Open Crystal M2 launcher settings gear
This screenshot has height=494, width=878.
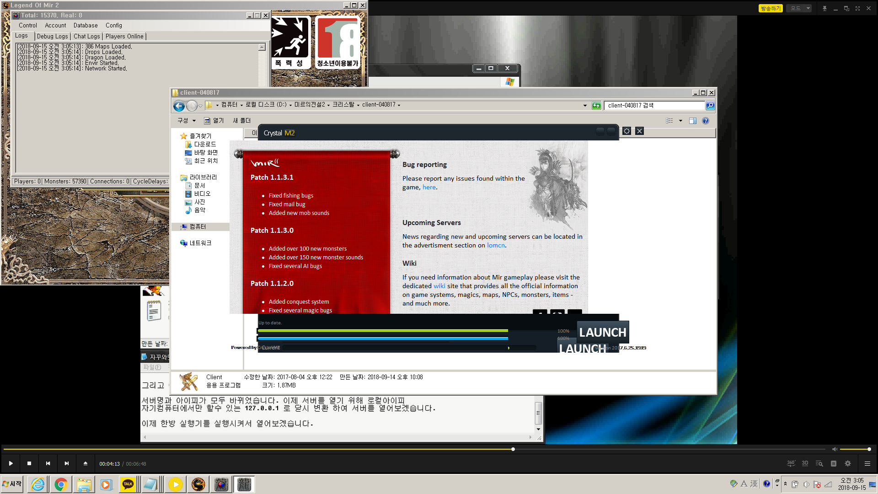click(626, 131)
